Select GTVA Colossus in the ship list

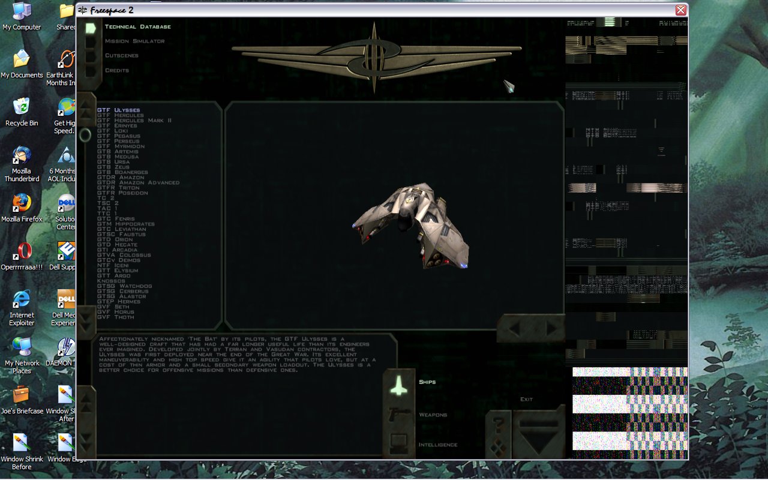click(124, 255)
